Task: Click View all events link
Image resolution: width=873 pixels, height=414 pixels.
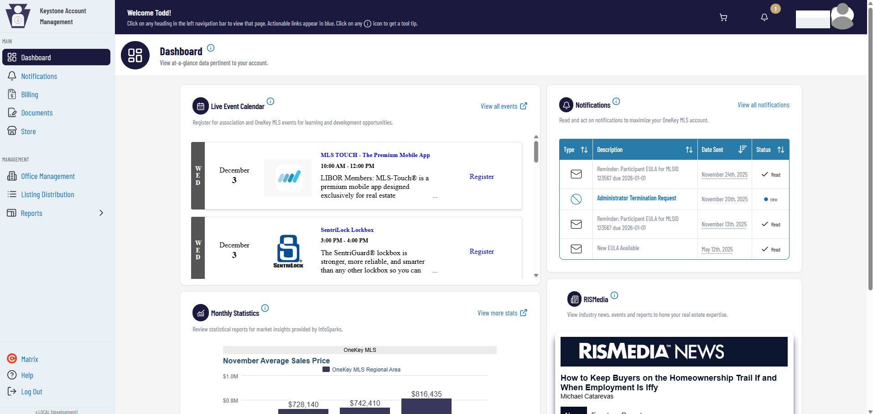Action: click(504, 106)
